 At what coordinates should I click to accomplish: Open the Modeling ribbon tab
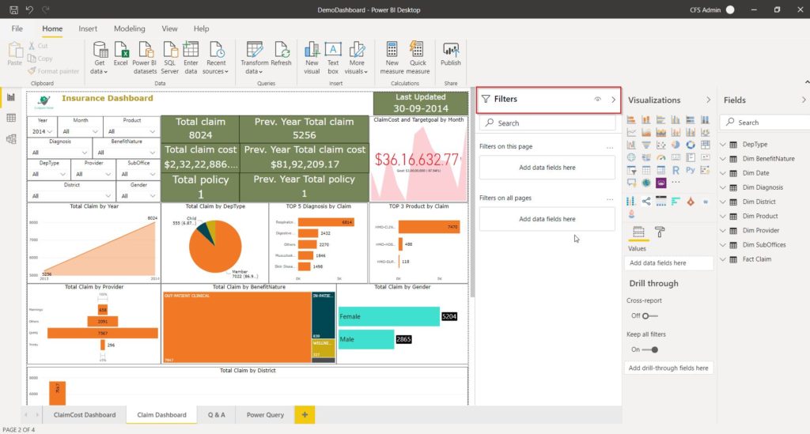[129, 28]
